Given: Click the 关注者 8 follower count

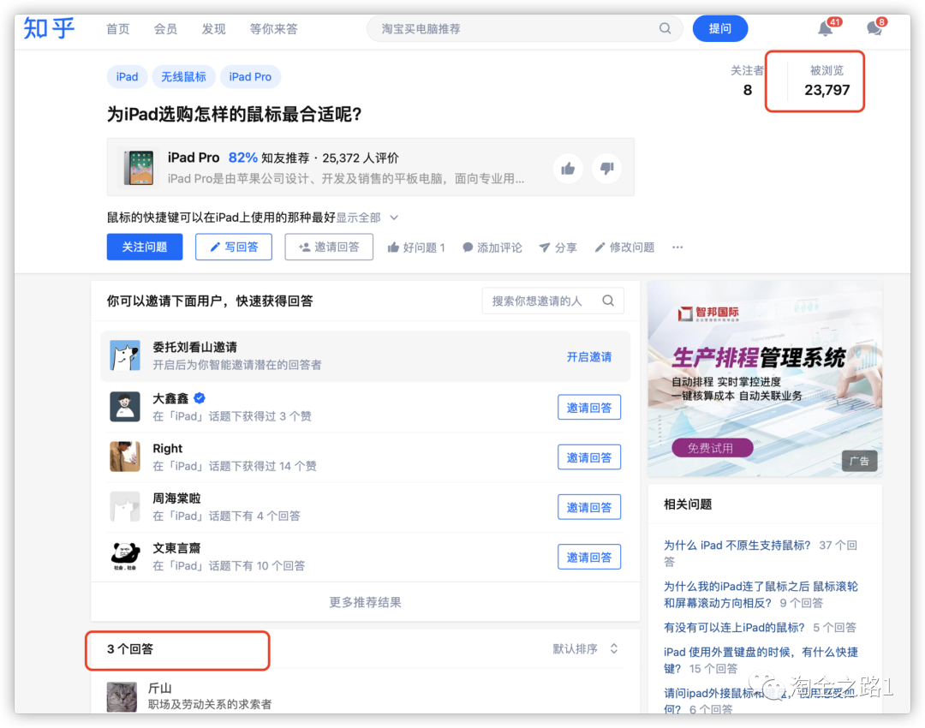Looking at the screenshot, I should 748,81.
